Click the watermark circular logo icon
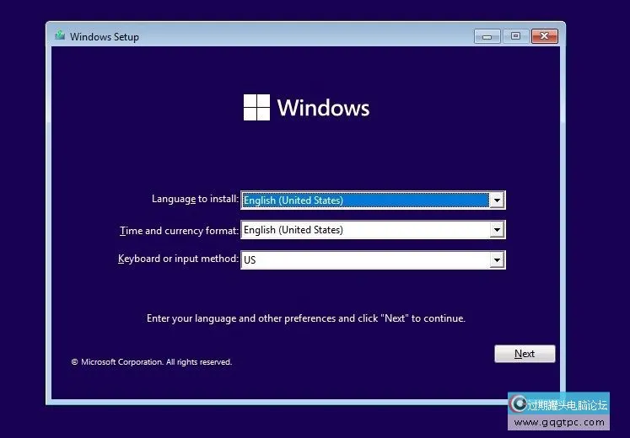The height and width of the screenshot is (438, 630). 519,404
